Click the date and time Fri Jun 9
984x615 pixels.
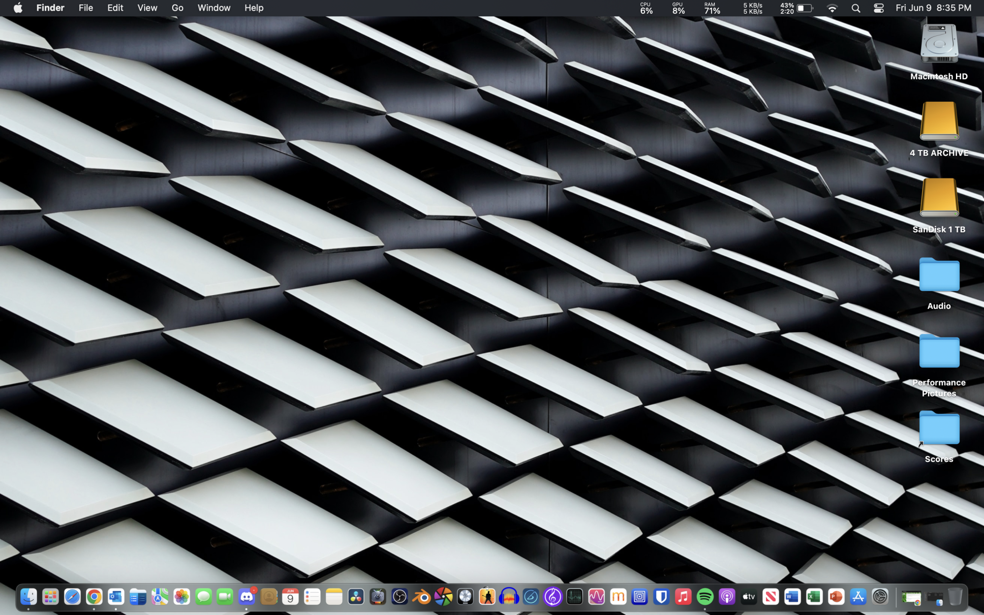click(933, 8)
